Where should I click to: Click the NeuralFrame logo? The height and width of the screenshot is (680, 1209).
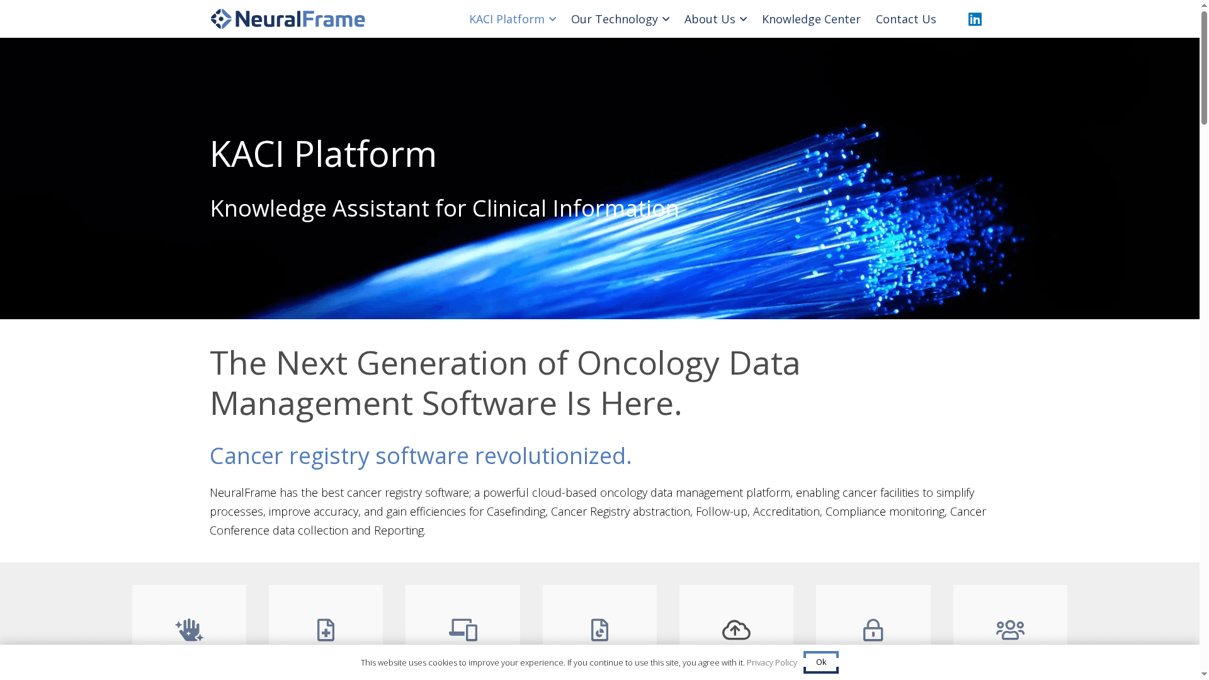coord(288,19)
